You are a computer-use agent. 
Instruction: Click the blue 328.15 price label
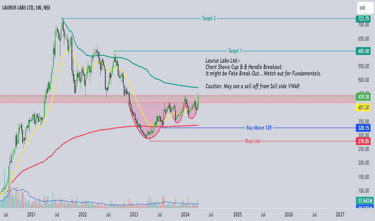click(x=363, y=128)
